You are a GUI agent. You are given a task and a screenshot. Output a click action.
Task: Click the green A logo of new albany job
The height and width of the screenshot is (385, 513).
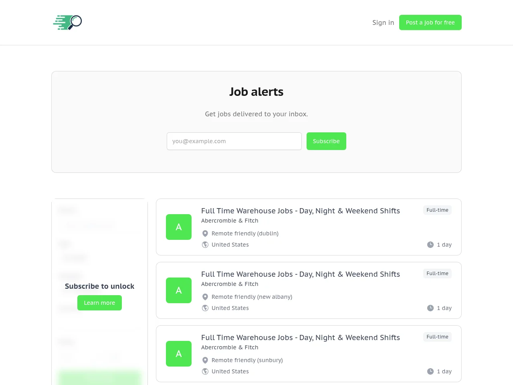coord(179,290)
